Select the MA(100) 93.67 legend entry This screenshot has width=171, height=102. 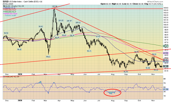(x=10, y=10)
